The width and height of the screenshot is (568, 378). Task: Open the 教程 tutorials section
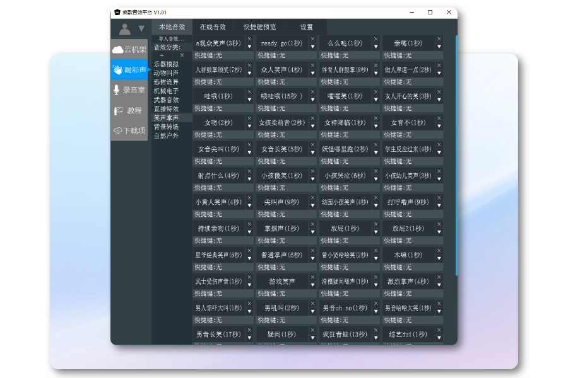click(129, 112)
